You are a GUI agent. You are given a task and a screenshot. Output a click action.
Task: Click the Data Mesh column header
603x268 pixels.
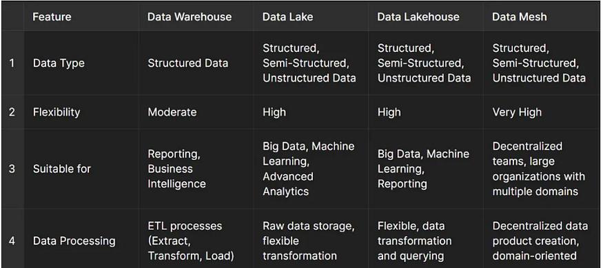[519, 17]
